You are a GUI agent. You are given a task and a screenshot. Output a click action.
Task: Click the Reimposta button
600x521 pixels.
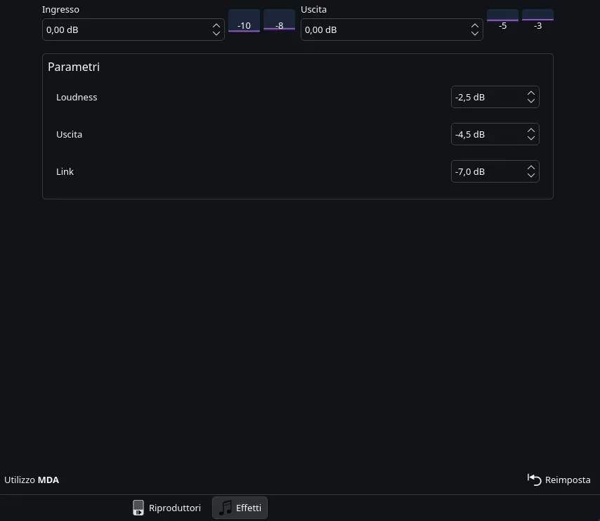tap(559, 480)
